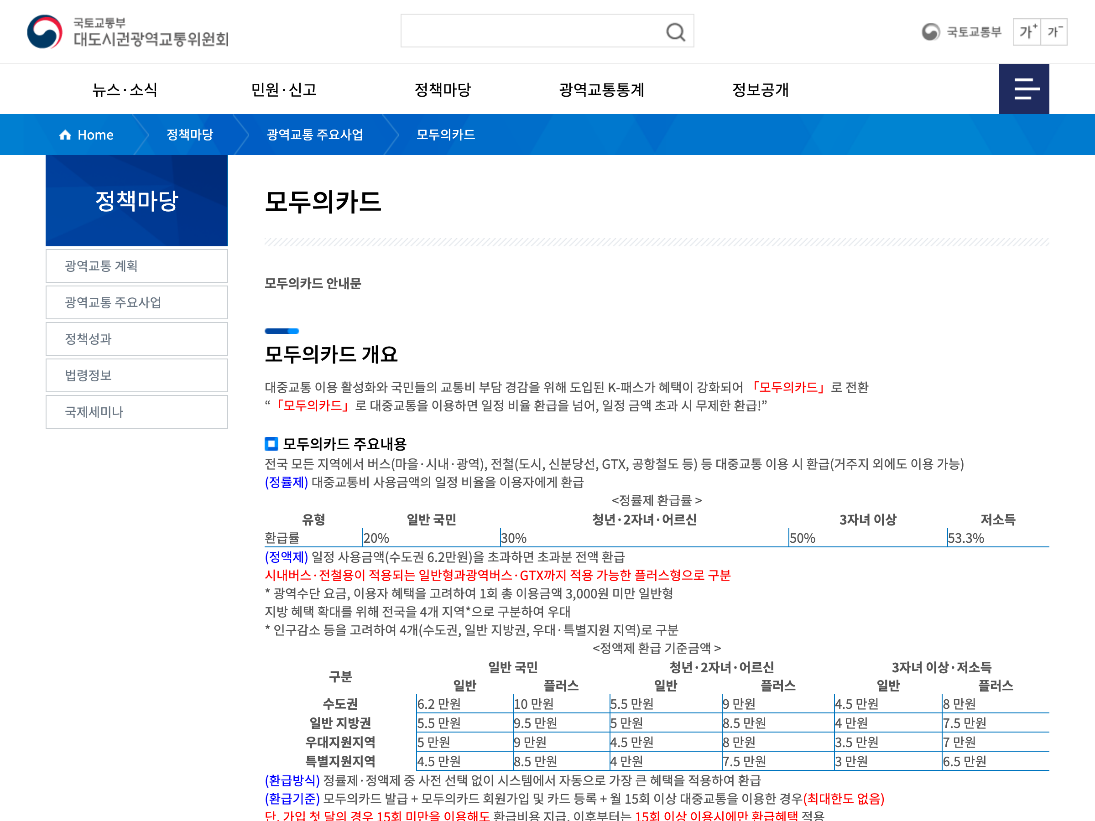The width and height of the screenshot is (1095, 821).
Task: Open the 정보공개 main menu
Action: (761, 89)
